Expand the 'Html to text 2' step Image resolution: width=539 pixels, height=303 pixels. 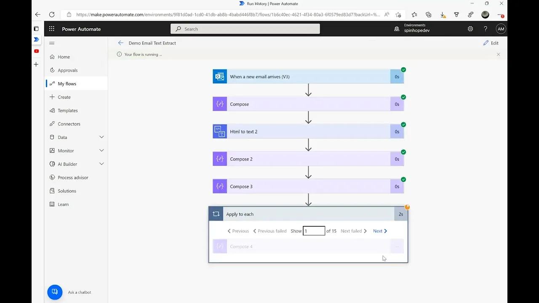pos(308,132)
